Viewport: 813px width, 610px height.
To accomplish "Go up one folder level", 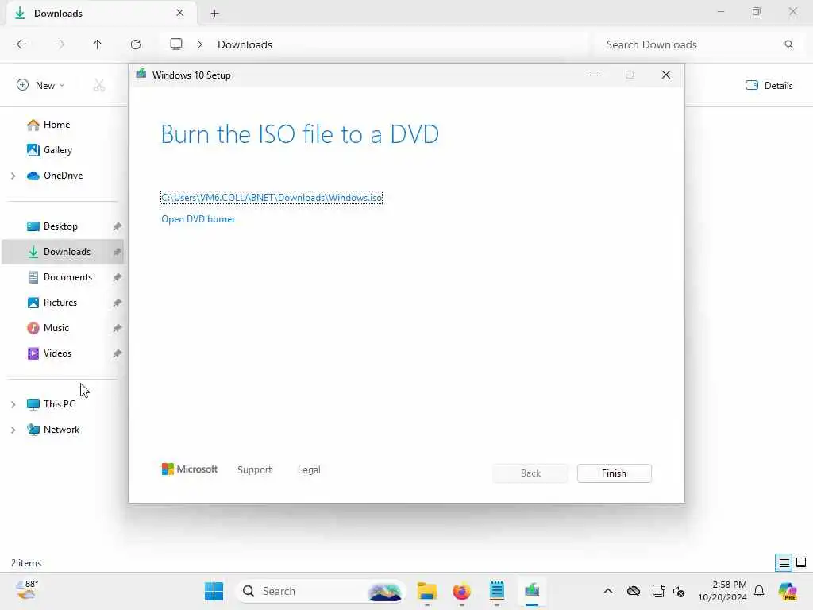I will (x=98, y=44).
